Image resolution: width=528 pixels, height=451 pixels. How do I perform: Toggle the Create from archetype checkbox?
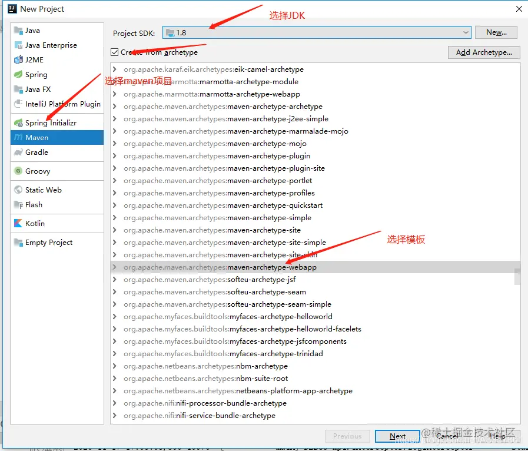point(115,52)
